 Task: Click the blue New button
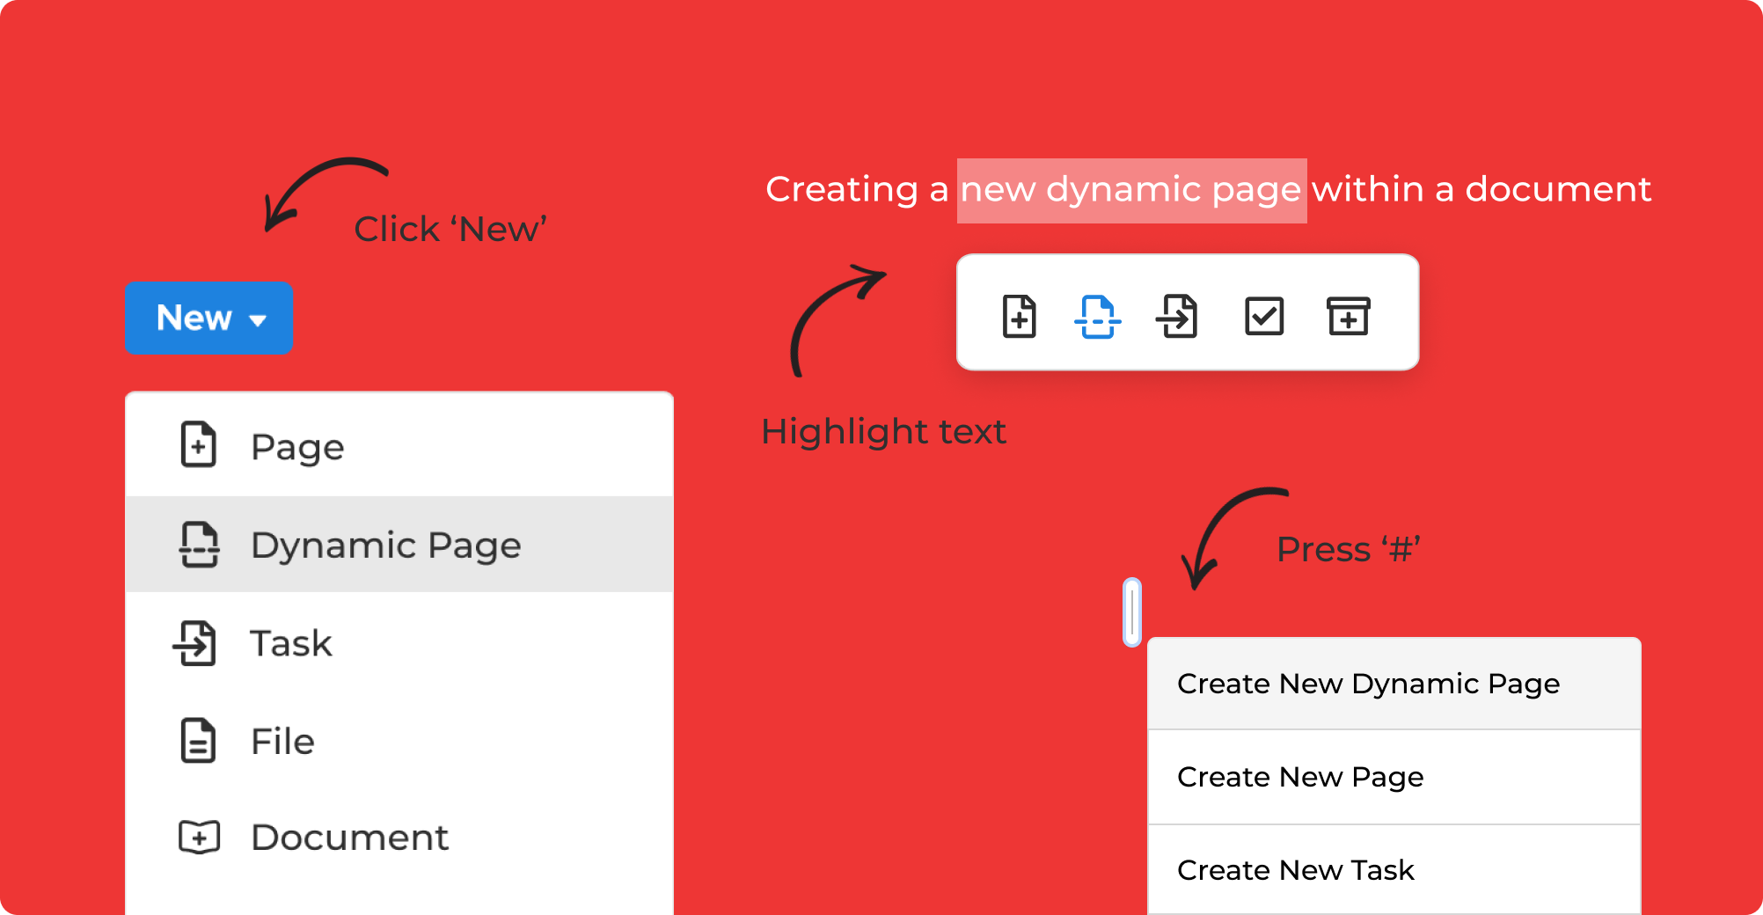[x=194, y=318]
